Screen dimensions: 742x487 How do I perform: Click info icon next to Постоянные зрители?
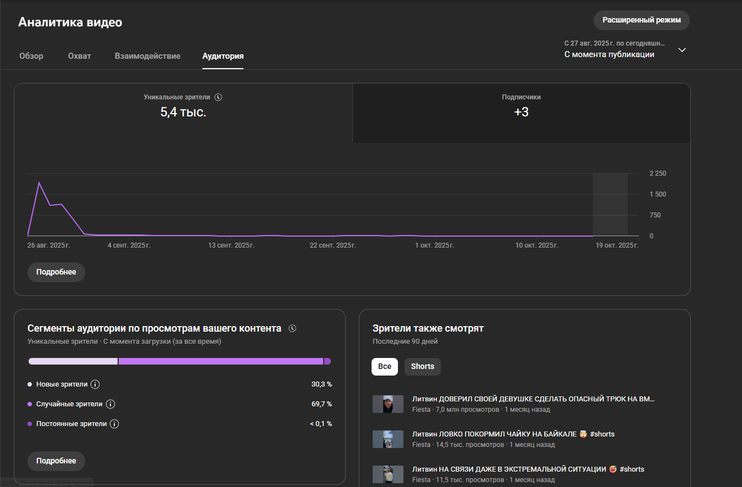114,424
